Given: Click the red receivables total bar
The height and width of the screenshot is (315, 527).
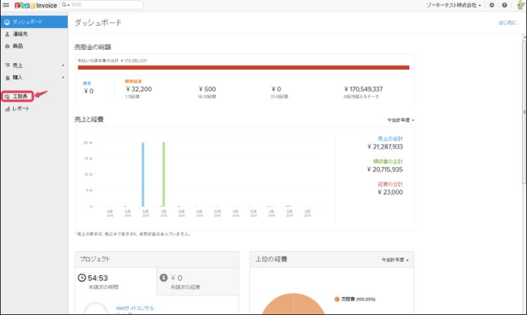Looking at the screenshot, I should [x=243, y=67].
